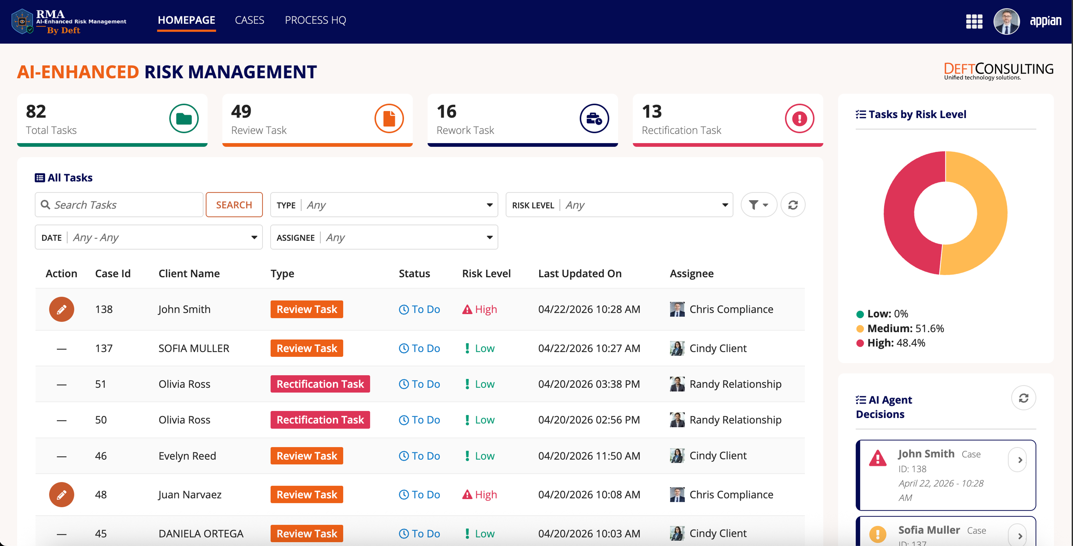The height and width of the screenshot is (546, 1073).
Task: Click the SEARCH button
Action: (234, 205)
